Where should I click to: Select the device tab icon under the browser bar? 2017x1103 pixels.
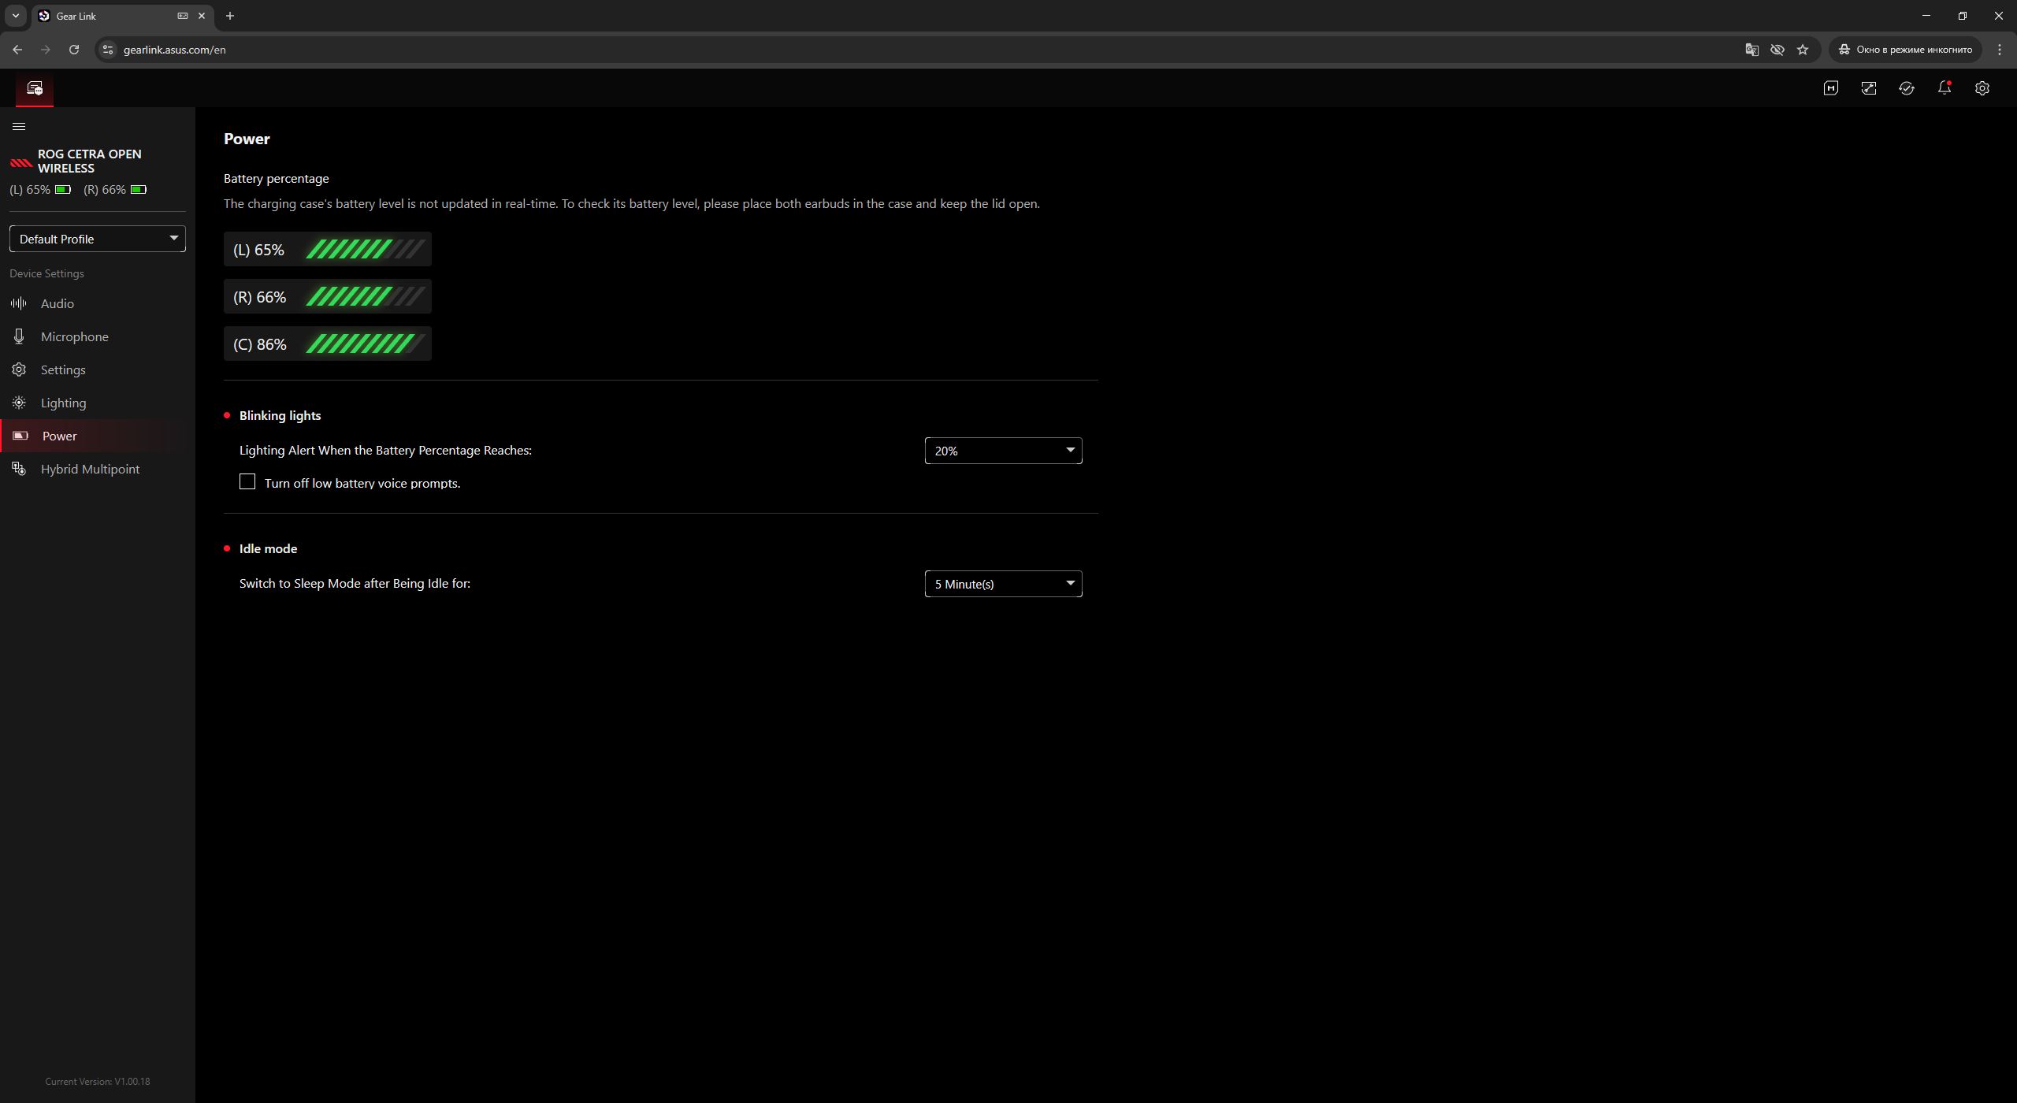(x=35, y=88)
